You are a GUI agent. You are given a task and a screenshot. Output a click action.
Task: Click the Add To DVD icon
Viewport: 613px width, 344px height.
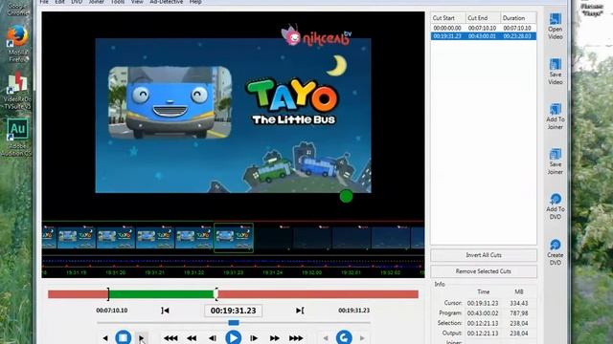click(556, 200)
